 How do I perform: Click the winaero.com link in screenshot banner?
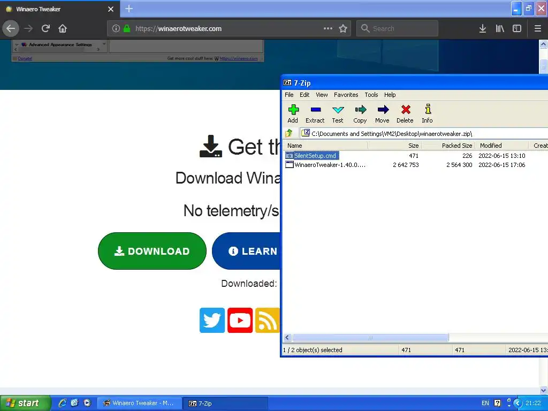(x=238, y=58)
